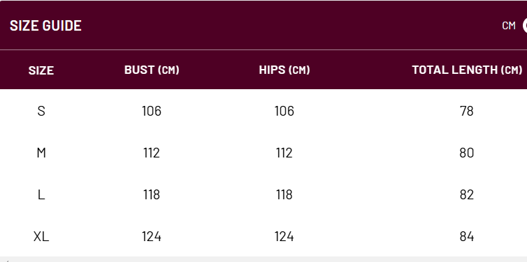
Task: Click total length value 78
Action: point(467,111)
